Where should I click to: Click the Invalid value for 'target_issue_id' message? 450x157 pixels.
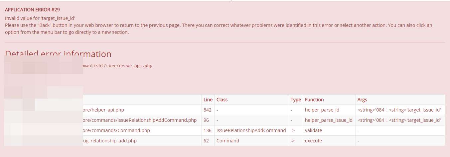tap(42, 18)
